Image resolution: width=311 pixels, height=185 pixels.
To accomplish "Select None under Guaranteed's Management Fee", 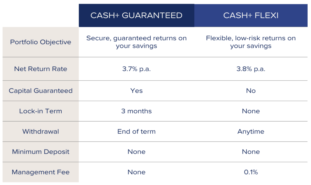I will tap(136, 172).
